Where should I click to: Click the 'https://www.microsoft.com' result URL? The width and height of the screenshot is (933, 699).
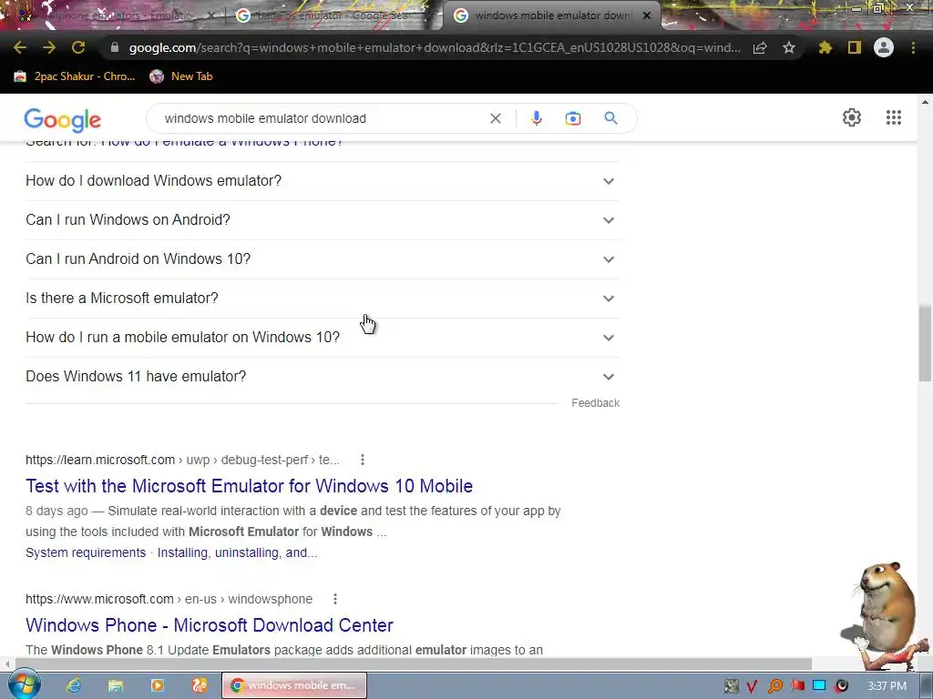[x=99, y=599]
